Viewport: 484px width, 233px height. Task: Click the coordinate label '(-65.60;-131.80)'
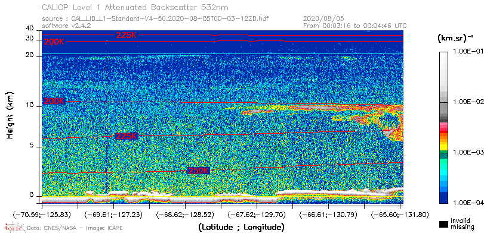400,215
